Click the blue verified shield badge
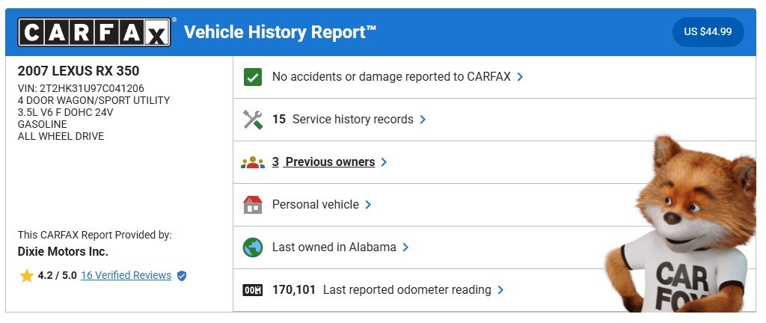 [x=182, y=276]
